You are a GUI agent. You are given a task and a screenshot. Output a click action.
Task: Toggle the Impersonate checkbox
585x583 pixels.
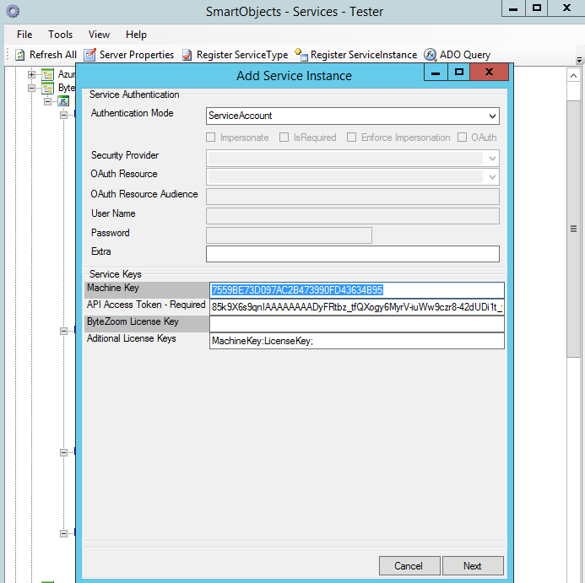pos(210,138)
